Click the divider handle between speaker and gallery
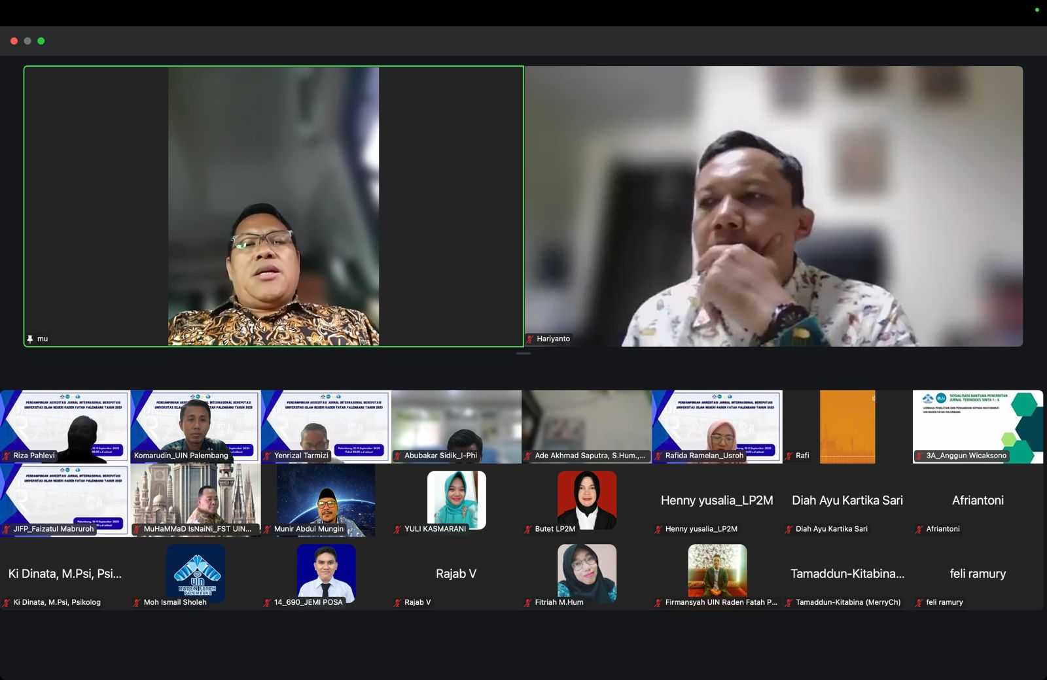This screenshot has width=1047, height=680. [523, 354]
